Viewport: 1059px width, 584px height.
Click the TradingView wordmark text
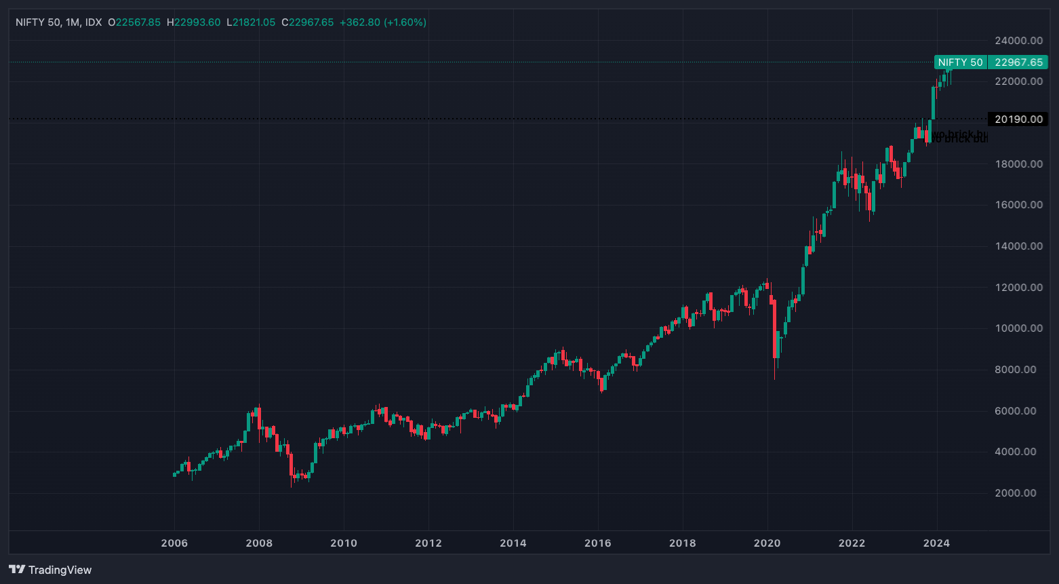60,570
